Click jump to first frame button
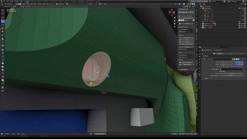Viewport: 247px width, 139px height. coord(95,134)
